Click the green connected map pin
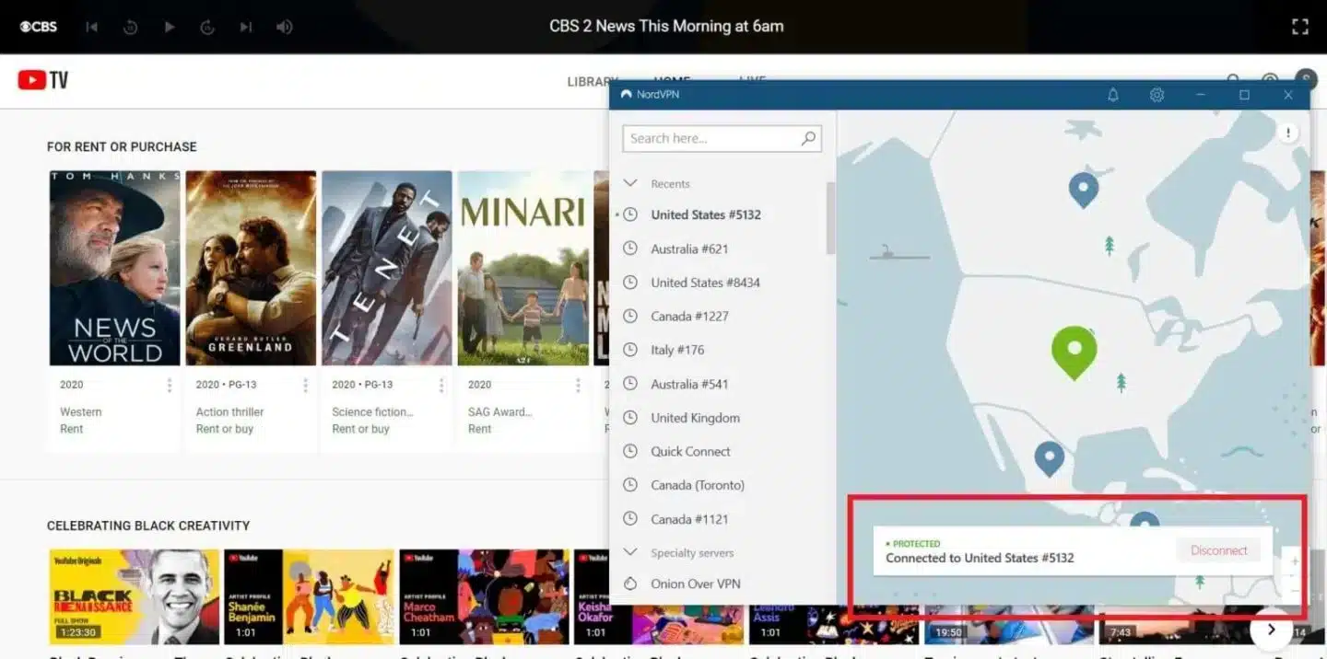1327x659 pixels. pos(1074,352)
